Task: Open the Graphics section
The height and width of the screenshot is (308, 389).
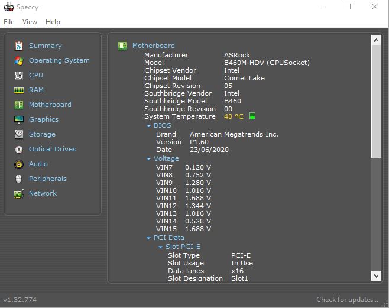Action: point(44,119)
